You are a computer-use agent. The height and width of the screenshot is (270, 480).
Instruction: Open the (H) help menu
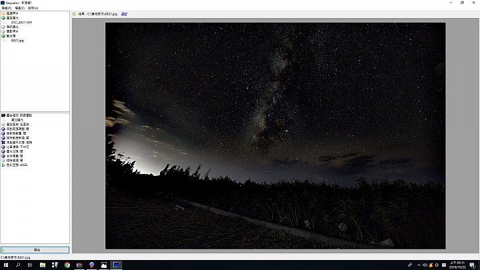pyautogui.click(x=33, y=8)
